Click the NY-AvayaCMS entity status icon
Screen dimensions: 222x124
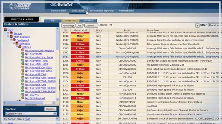(23, 53)
